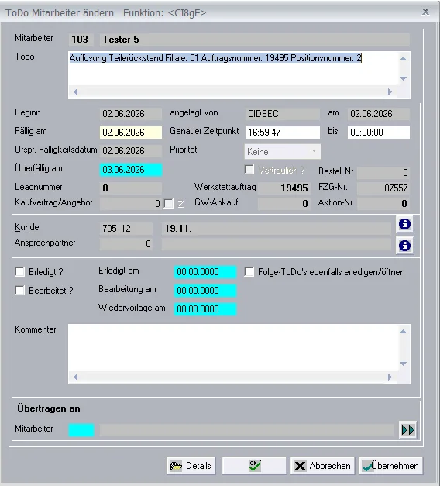Open info icon beside Ansprechpartner row
Viewport: 440px width, 486px height.
(x=404, y=246)
